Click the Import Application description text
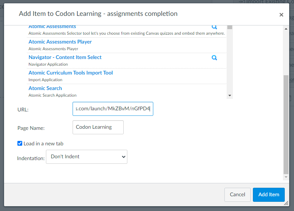 point(46,80)
